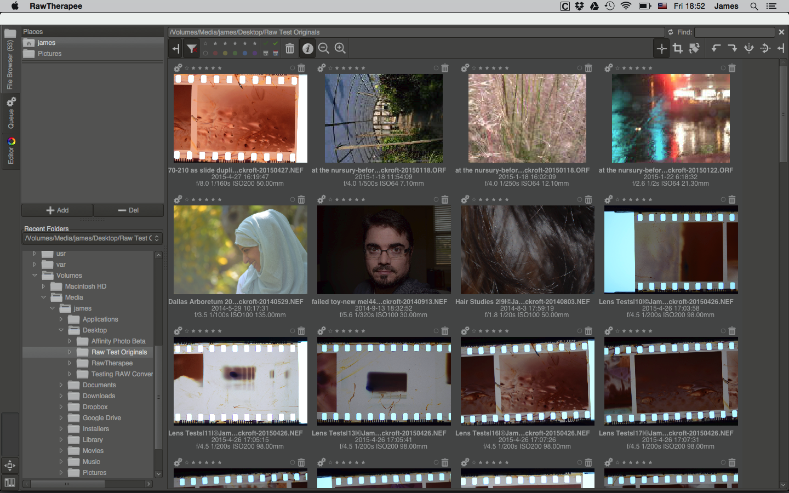Flip images vertically

765,48
